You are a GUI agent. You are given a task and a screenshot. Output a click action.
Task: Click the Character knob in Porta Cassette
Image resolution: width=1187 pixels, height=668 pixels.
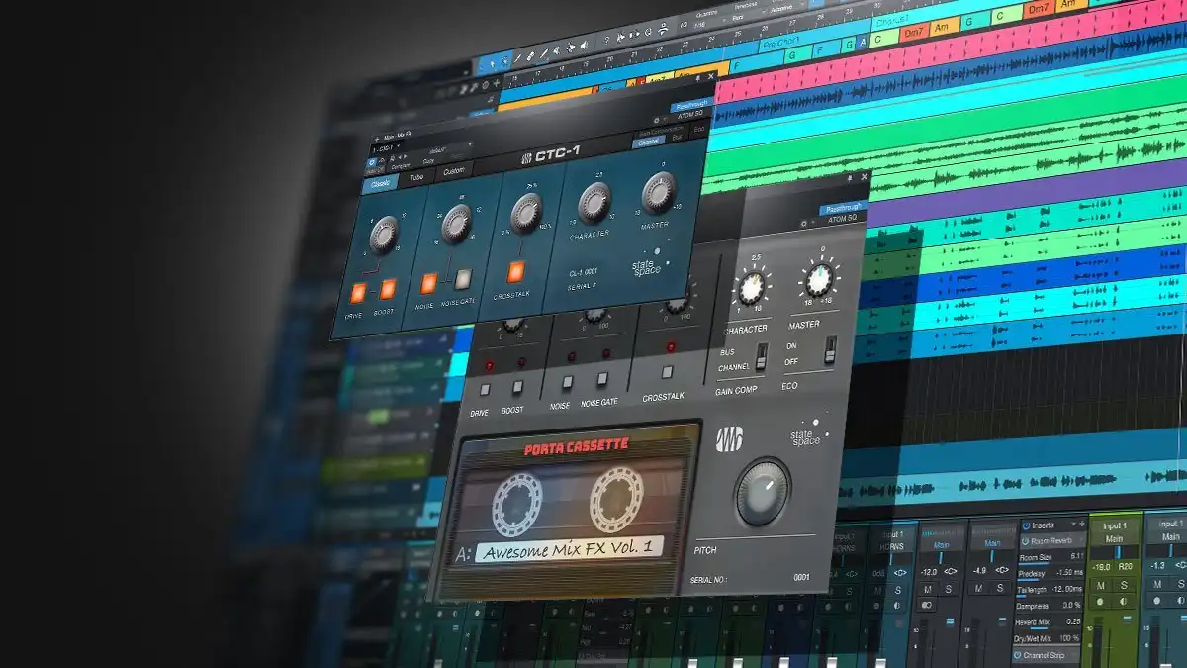[751, 289]
